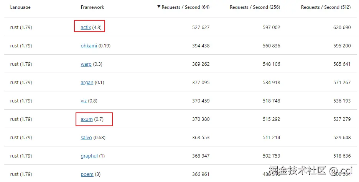
Task: Sort by the Language column header
Action: (20, 7)
